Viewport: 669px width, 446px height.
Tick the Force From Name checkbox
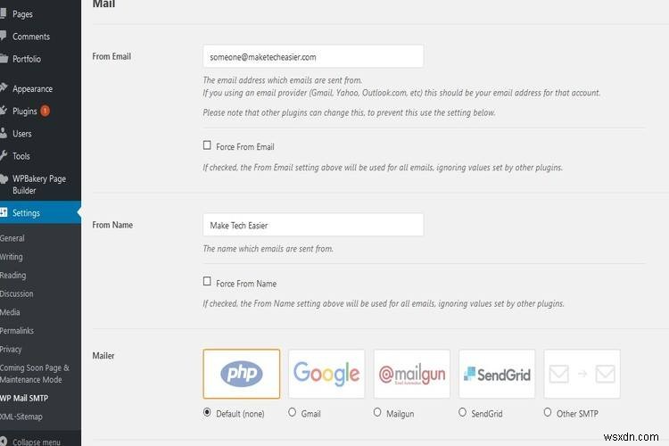pos(207,283)
